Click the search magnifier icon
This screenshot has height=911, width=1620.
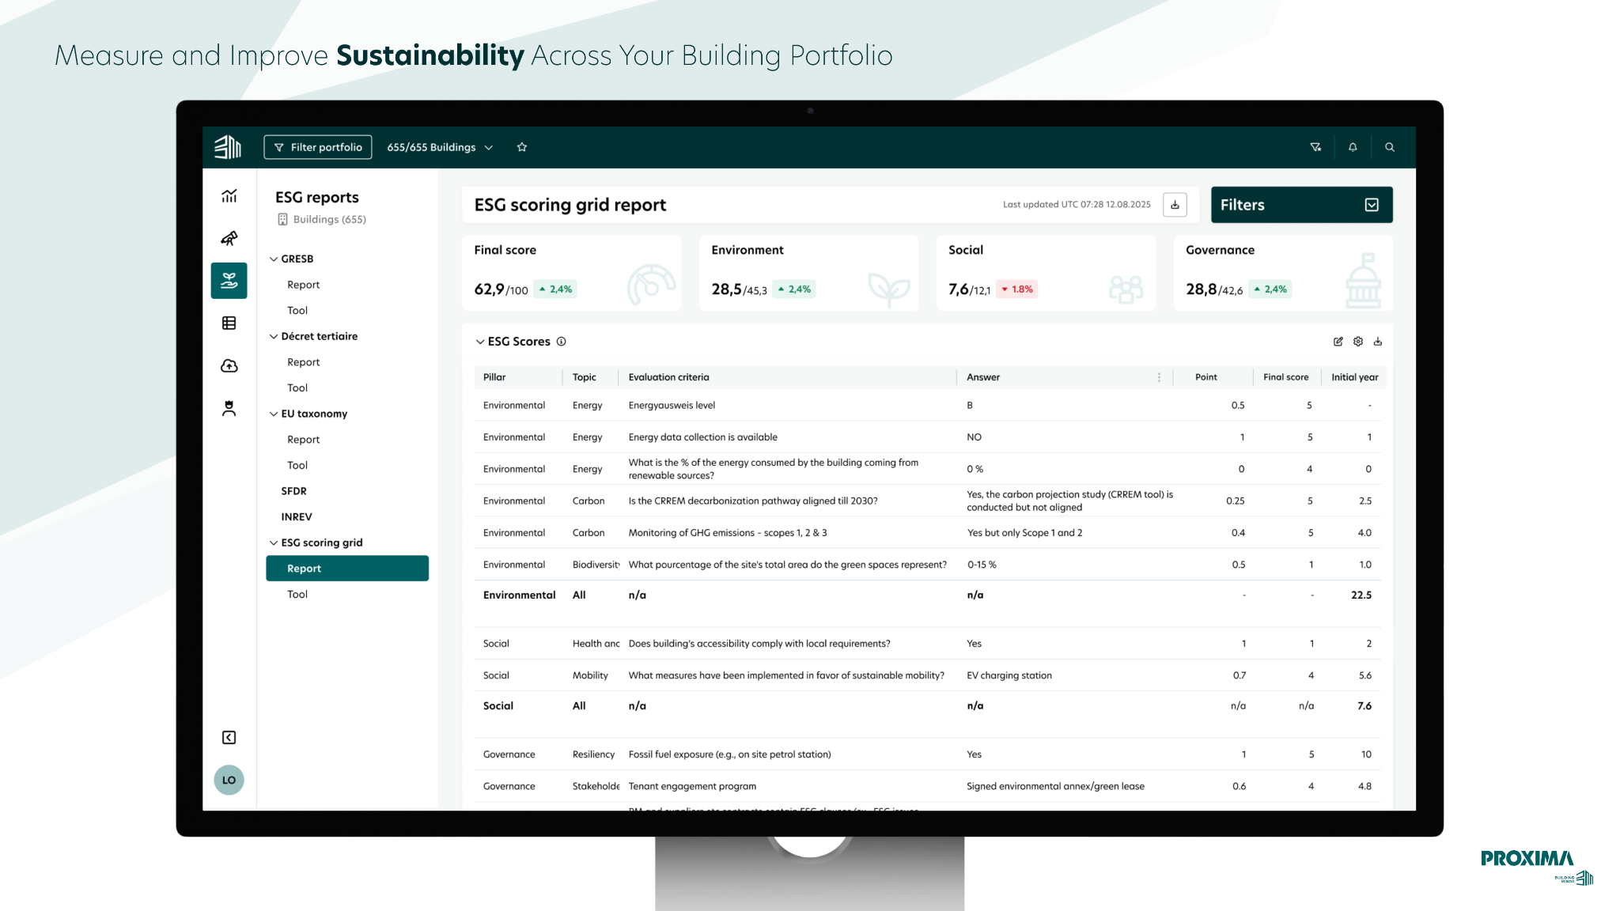(1390, 147)
